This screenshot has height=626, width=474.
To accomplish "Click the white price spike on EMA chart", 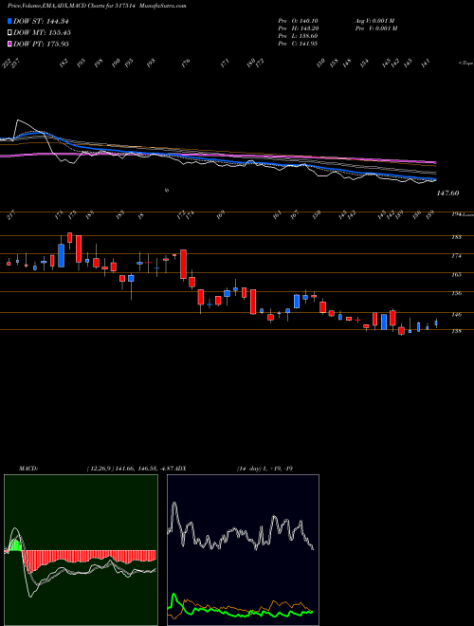I will 18,120.
